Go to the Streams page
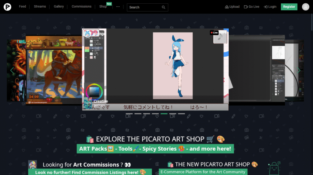 coord(40,7)
